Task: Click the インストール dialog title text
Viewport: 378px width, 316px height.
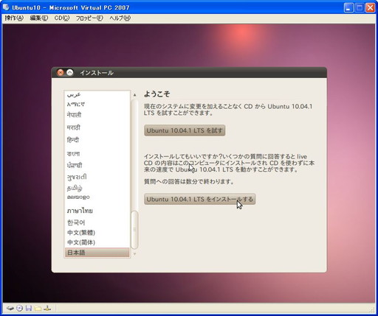Action: point(97,73)
